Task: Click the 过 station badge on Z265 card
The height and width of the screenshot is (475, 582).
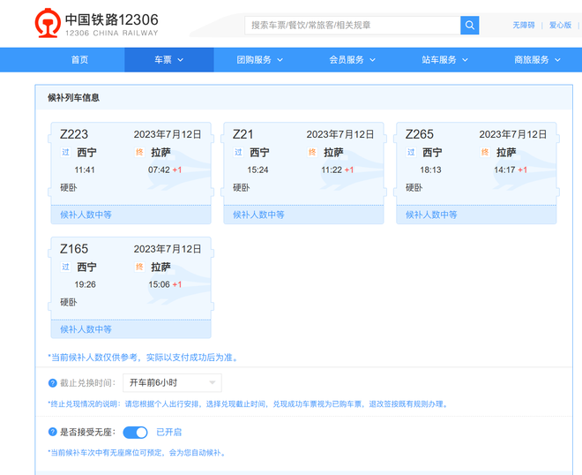Action: click(411, 153)
